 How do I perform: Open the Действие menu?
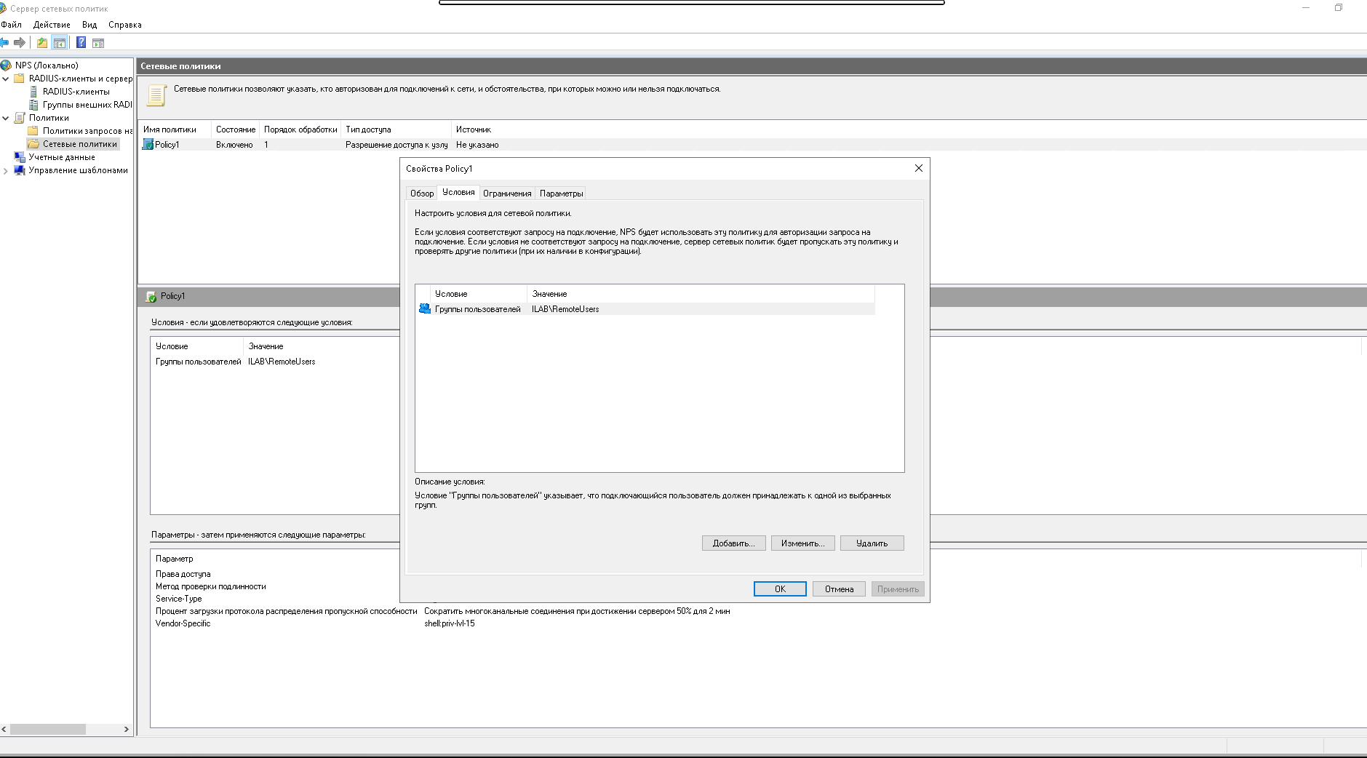click(52, 25)
